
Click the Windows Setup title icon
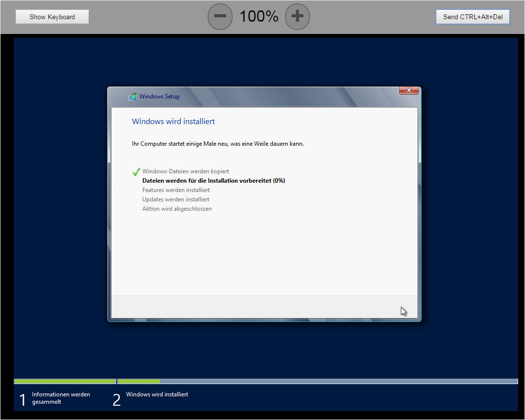[132, 97]
